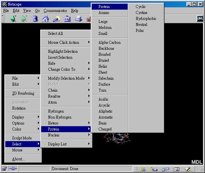Click the molecule structure in viewer
Screen dimensions: 205x173
click(x=117, y=139)
